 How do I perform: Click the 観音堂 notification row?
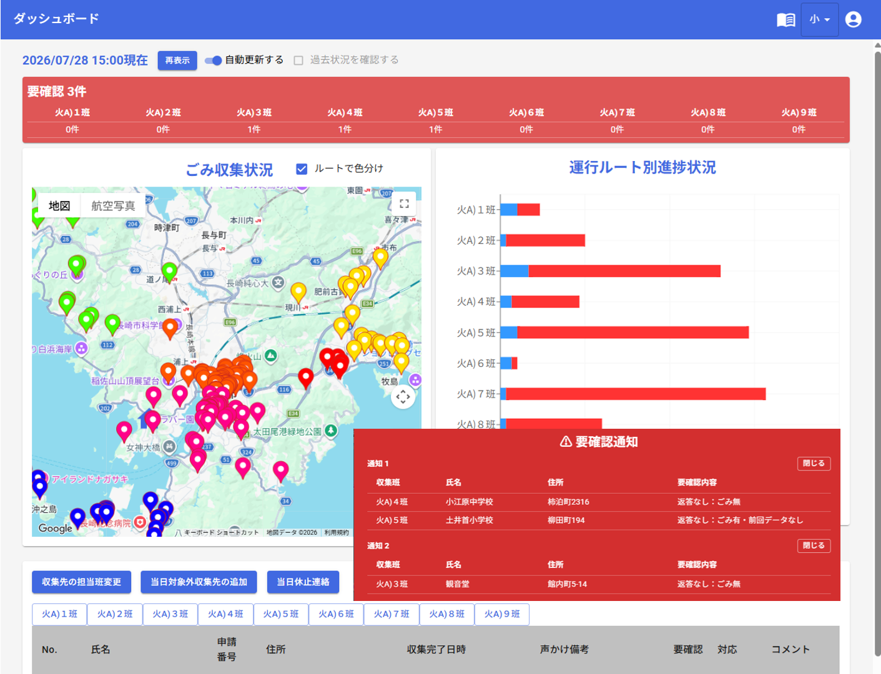[599, 584]
